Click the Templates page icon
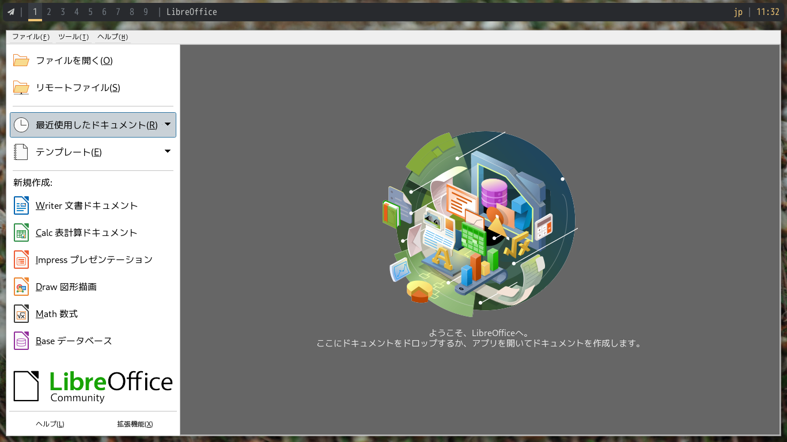This screenshot has width=787, height=442. (x=21, y=152)
